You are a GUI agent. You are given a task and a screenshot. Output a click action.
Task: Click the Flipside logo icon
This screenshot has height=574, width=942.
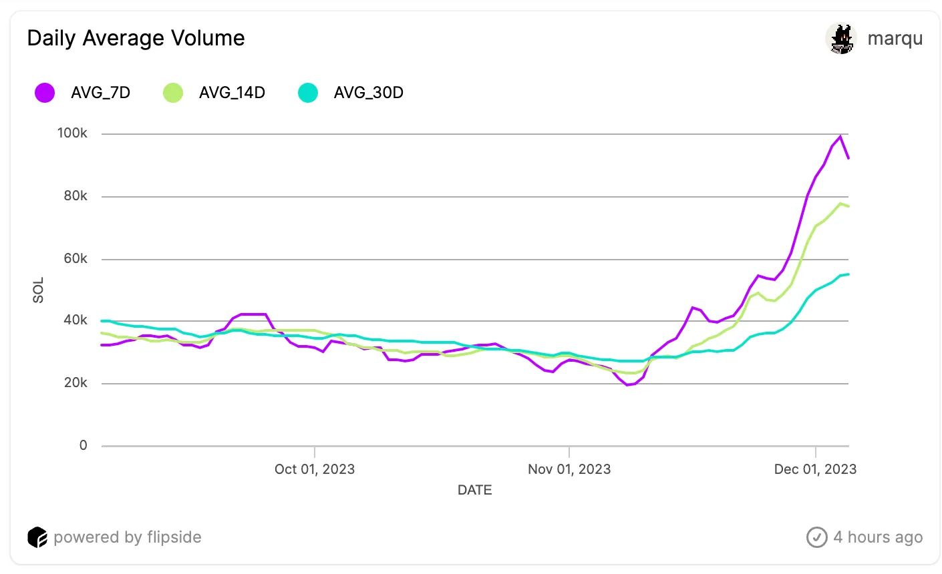click(37, 537)
